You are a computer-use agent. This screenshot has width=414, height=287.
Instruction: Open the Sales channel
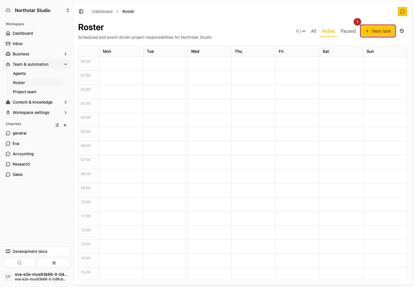(37, 174)
